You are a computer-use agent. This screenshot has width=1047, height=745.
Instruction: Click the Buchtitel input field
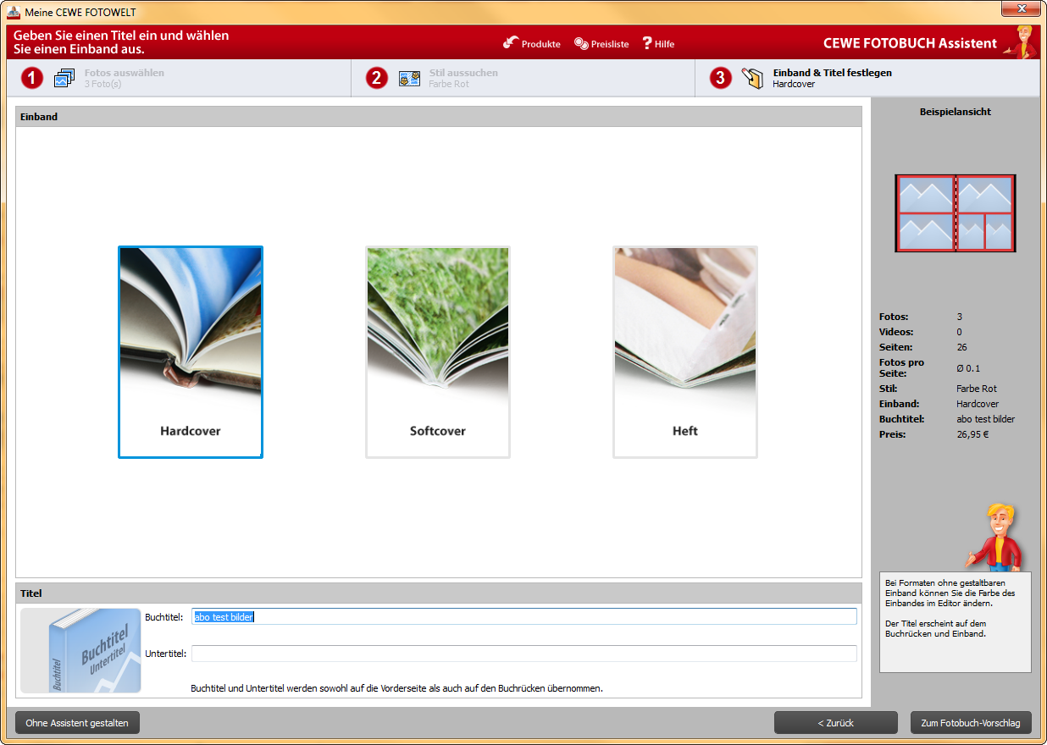pyautogui.click(x=524, y=616)
